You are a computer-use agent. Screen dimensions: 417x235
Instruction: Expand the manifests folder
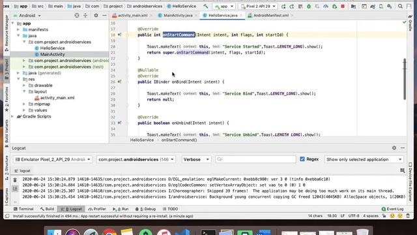tap(18, 29)
